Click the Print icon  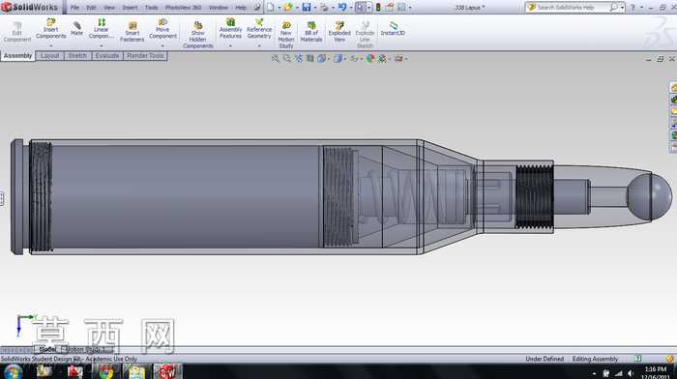324,7
